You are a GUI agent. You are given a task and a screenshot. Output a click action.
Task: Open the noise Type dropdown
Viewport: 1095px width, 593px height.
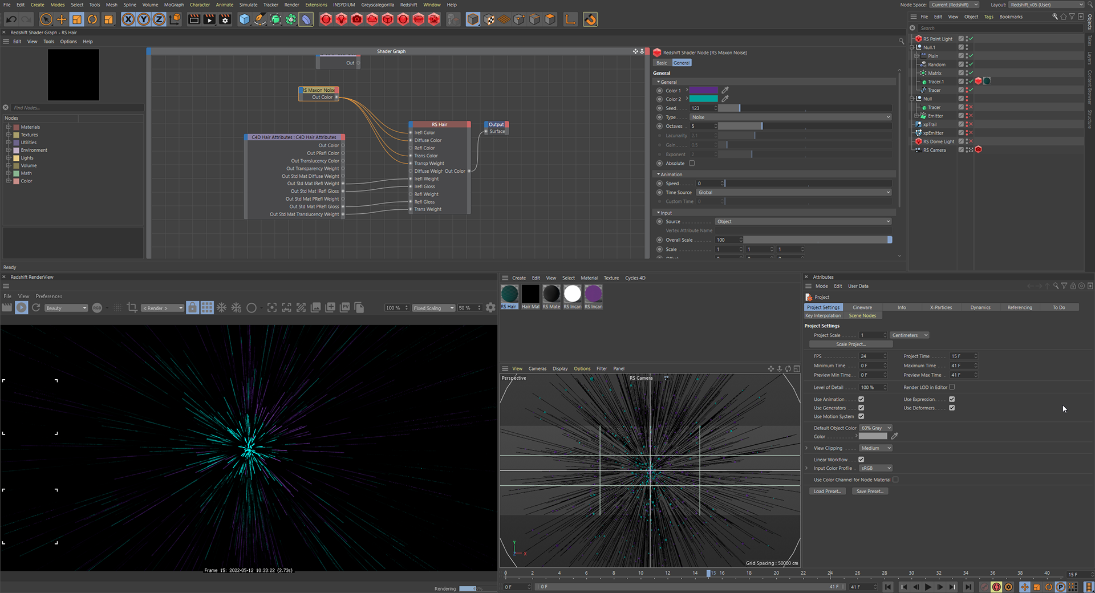(790, 117)
